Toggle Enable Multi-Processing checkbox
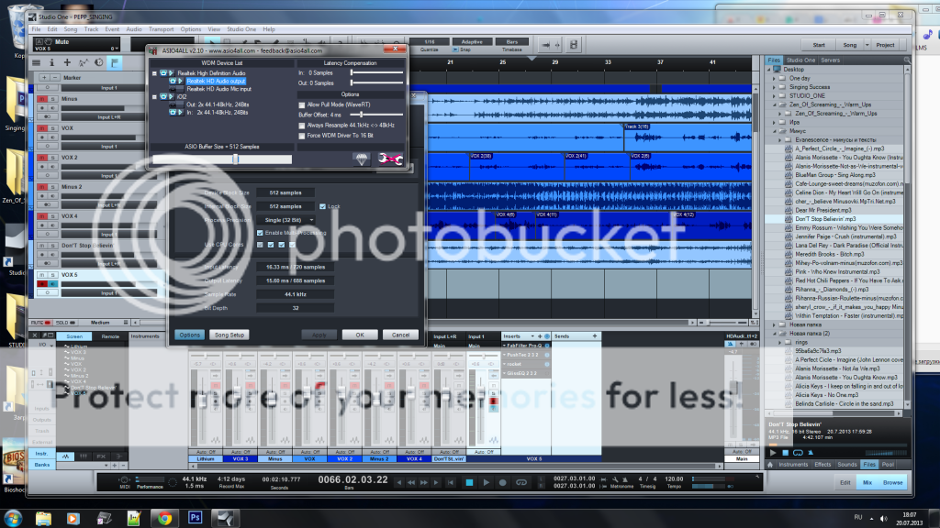This screenshot has width=940, height=528. 260,233
